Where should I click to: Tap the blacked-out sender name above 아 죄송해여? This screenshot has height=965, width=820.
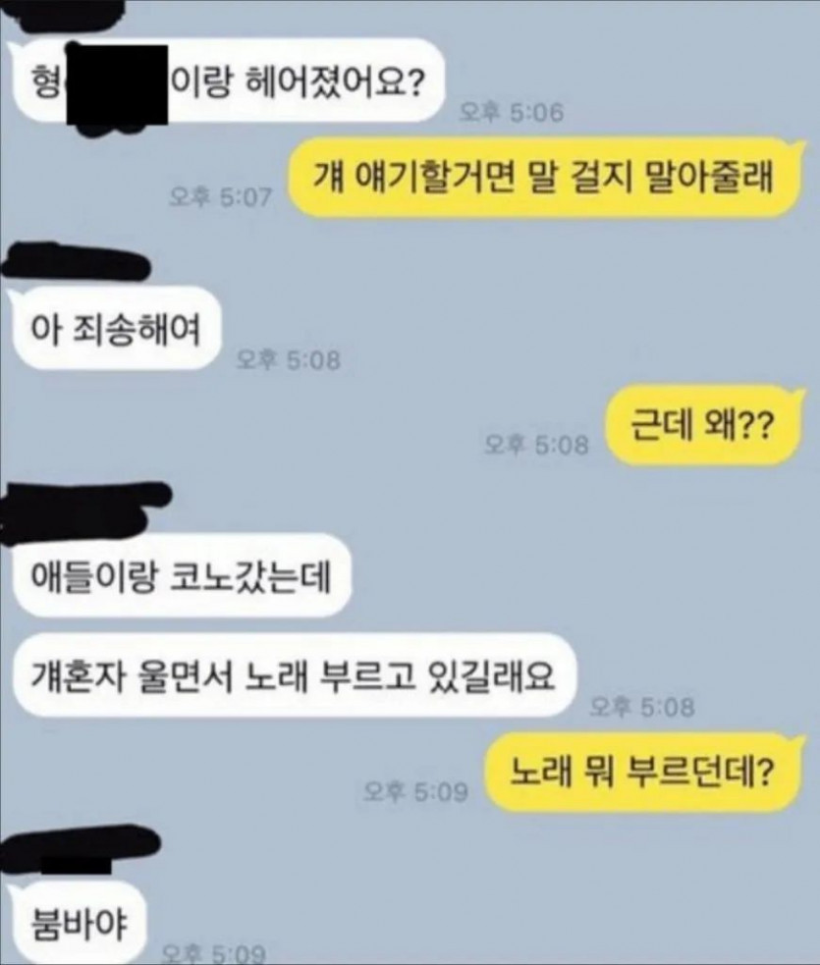coord(75,263)
